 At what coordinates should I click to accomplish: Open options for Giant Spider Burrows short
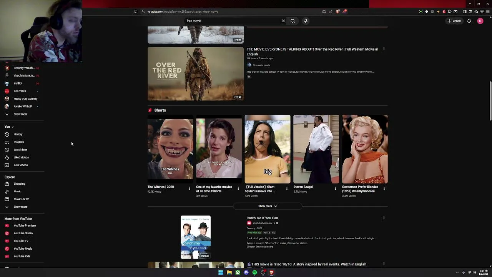[287, 188]
